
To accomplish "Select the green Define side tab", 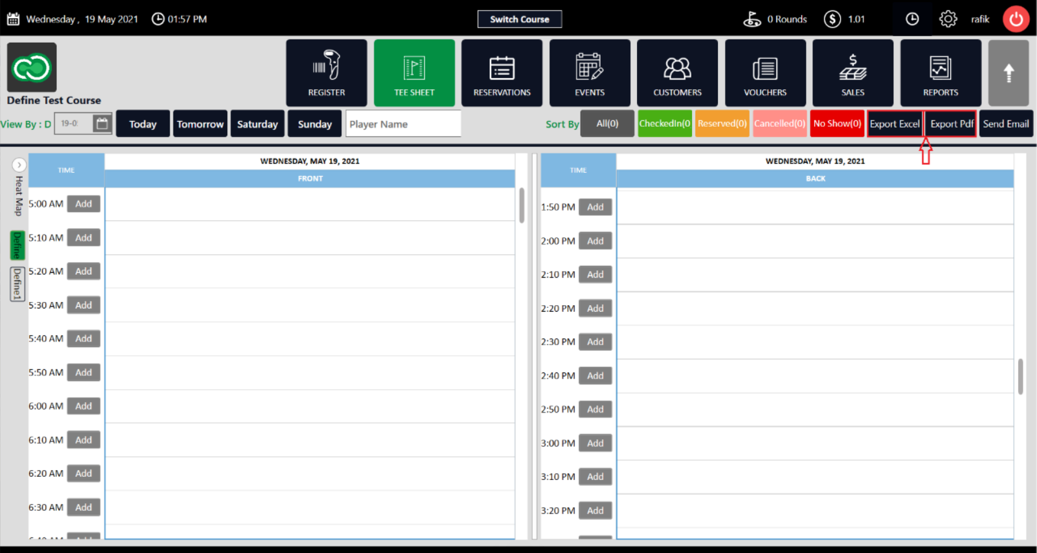I will click(x=17, y=245).
